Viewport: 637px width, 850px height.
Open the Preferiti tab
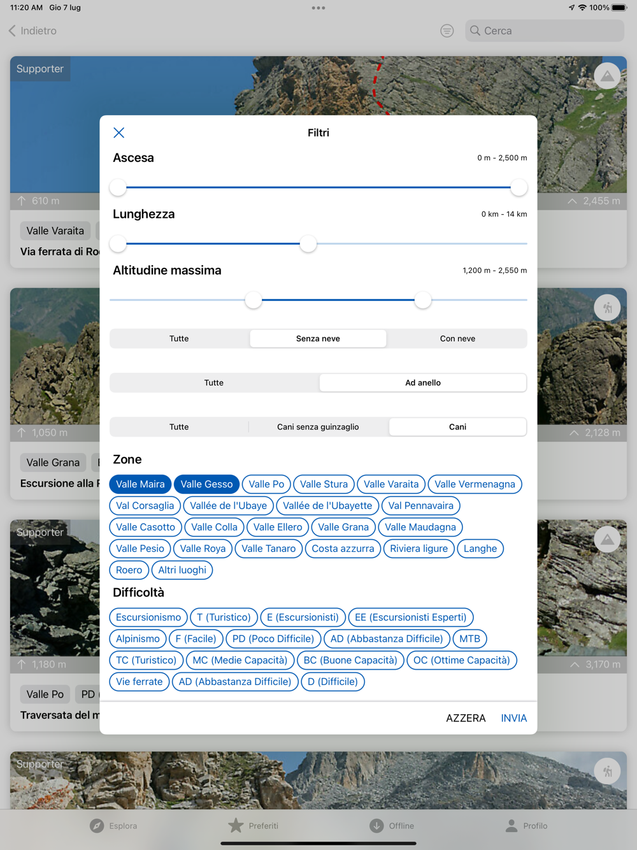click(254, 826)
